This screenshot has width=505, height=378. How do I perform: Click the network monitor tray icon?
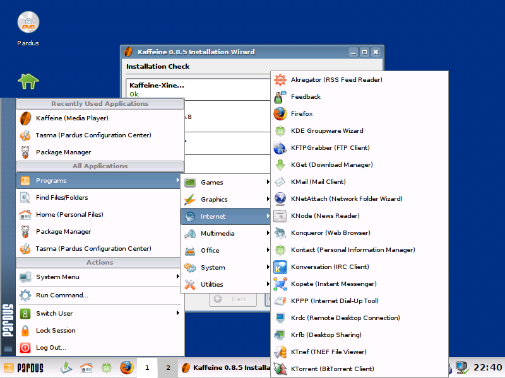[x=462, y=368]
